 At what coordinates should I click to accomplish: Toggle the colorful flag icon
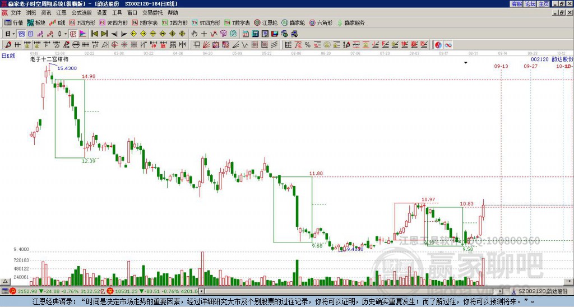[x=83, y=34]
